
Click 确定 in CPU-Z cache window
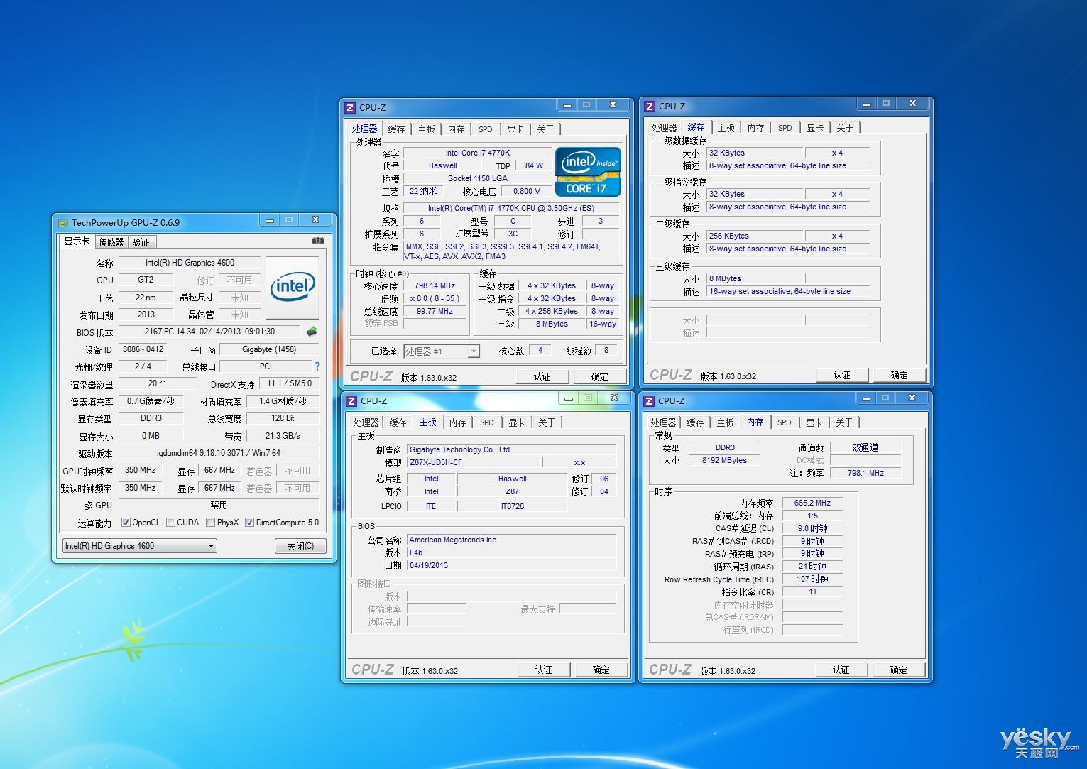900,375
